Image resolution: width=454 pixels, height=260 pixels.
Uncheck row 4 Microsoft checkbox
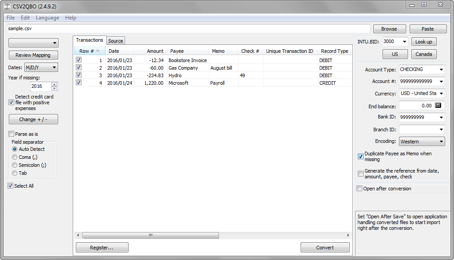click(x=78, y=83)
